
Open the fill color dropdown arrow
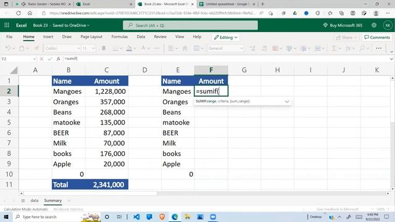pos(135,48)
